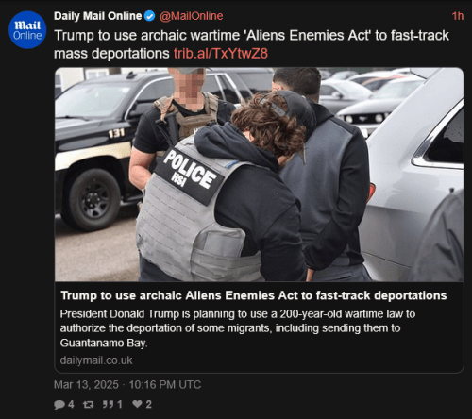Click the quote marks icon

coord(109,404)
